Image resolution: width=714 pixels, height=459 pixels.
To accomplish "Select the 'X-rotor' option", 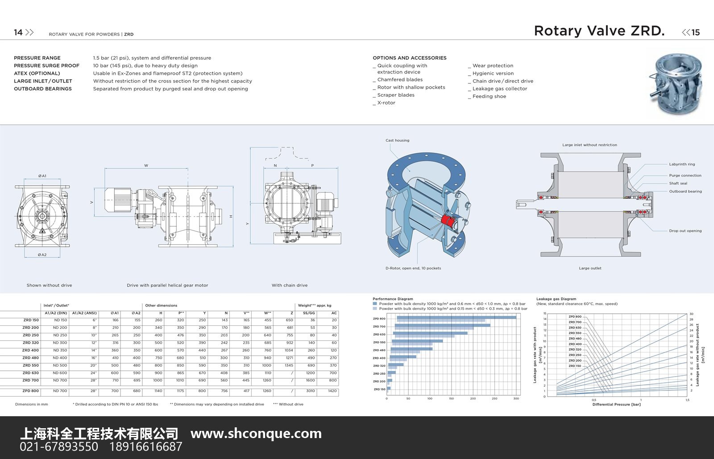I will (x=386, y=103).
